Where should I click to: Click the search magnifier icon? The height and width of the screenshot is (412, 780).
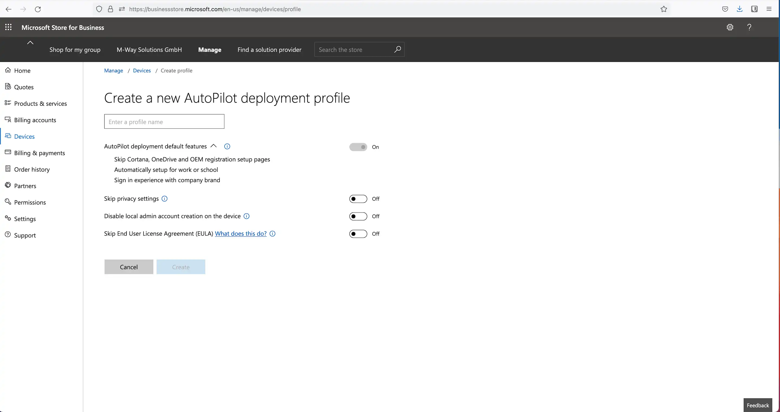[x=398, y=49]
